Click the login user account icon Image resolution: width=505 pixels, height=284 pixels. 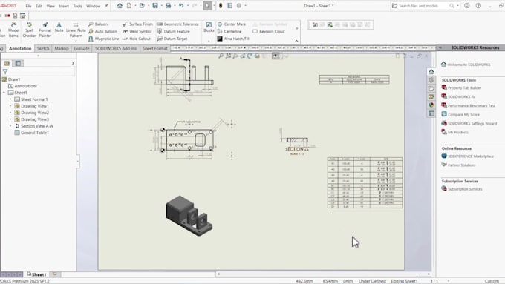point(467,6)
